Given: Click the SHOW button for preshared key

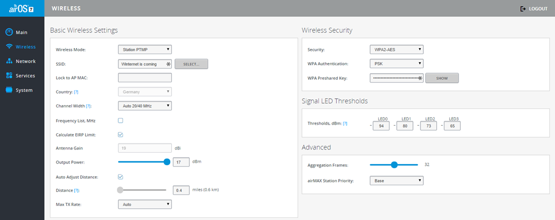Looking at the screenshot, I should click(442, 78).
